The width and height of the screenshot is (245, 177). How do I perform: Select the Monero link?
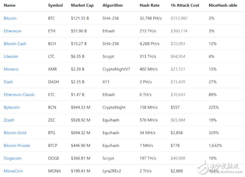point(11,69)
